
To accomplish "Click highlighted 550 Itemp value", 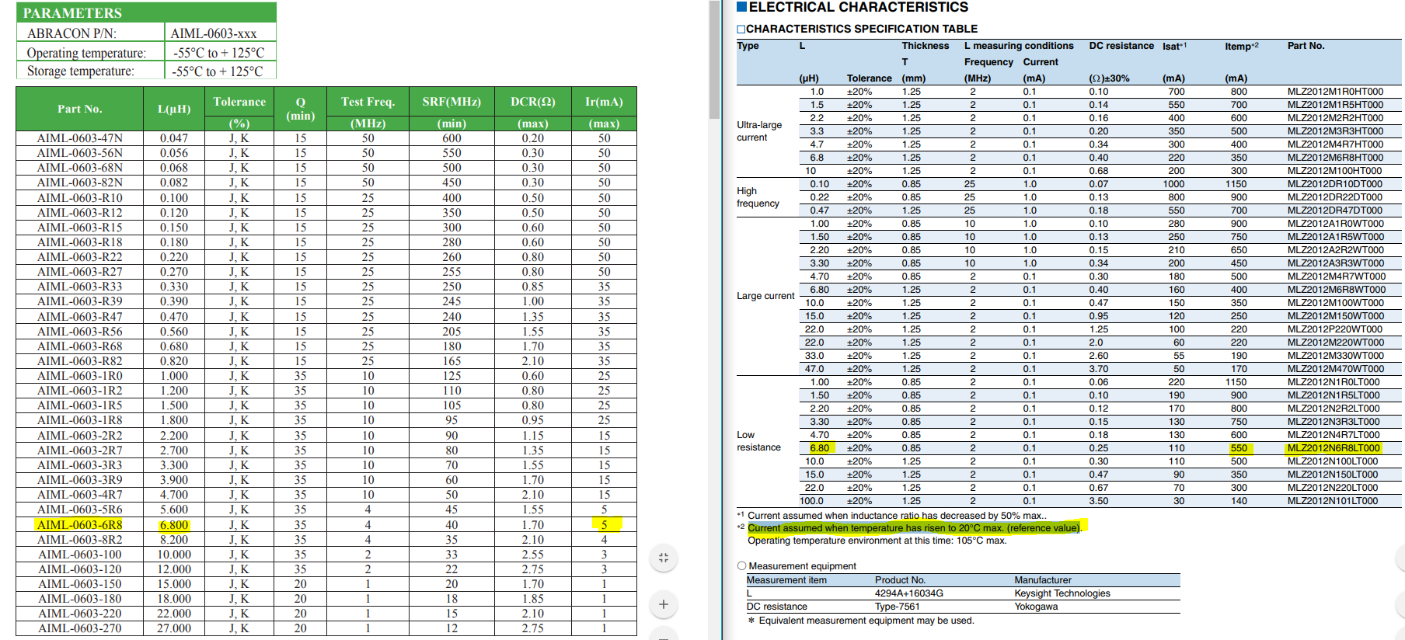I will pos(1239,448).
